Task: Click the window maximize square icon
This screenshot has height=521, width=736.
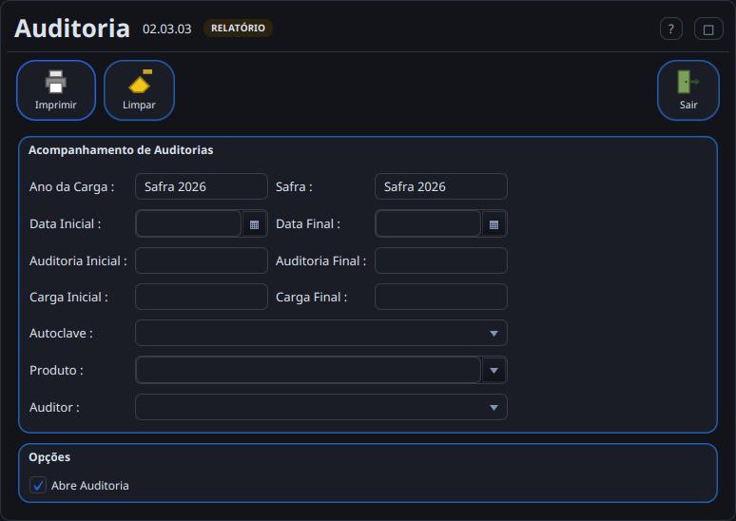Action: pyautogui.click(x=708, y=29)
